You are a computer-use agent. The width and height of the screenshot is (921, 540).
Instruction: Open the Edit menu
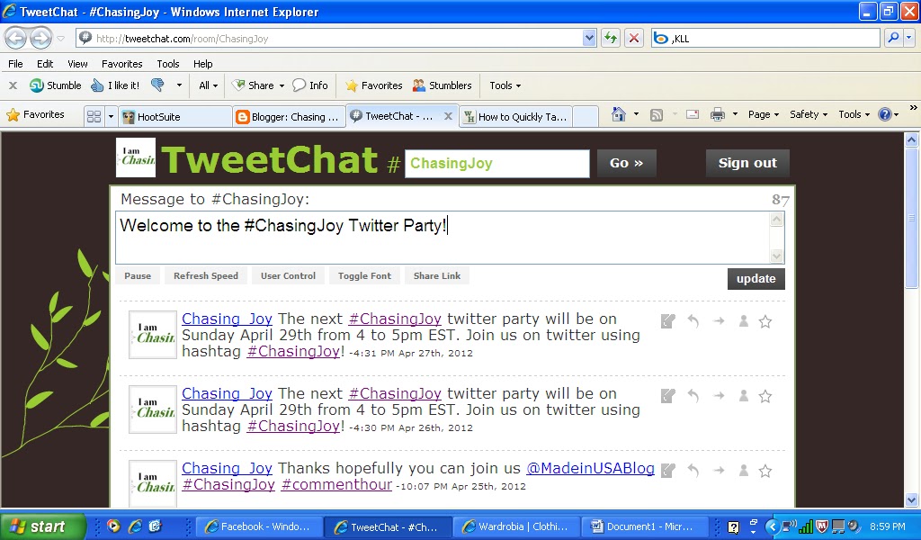pos(45,64)
